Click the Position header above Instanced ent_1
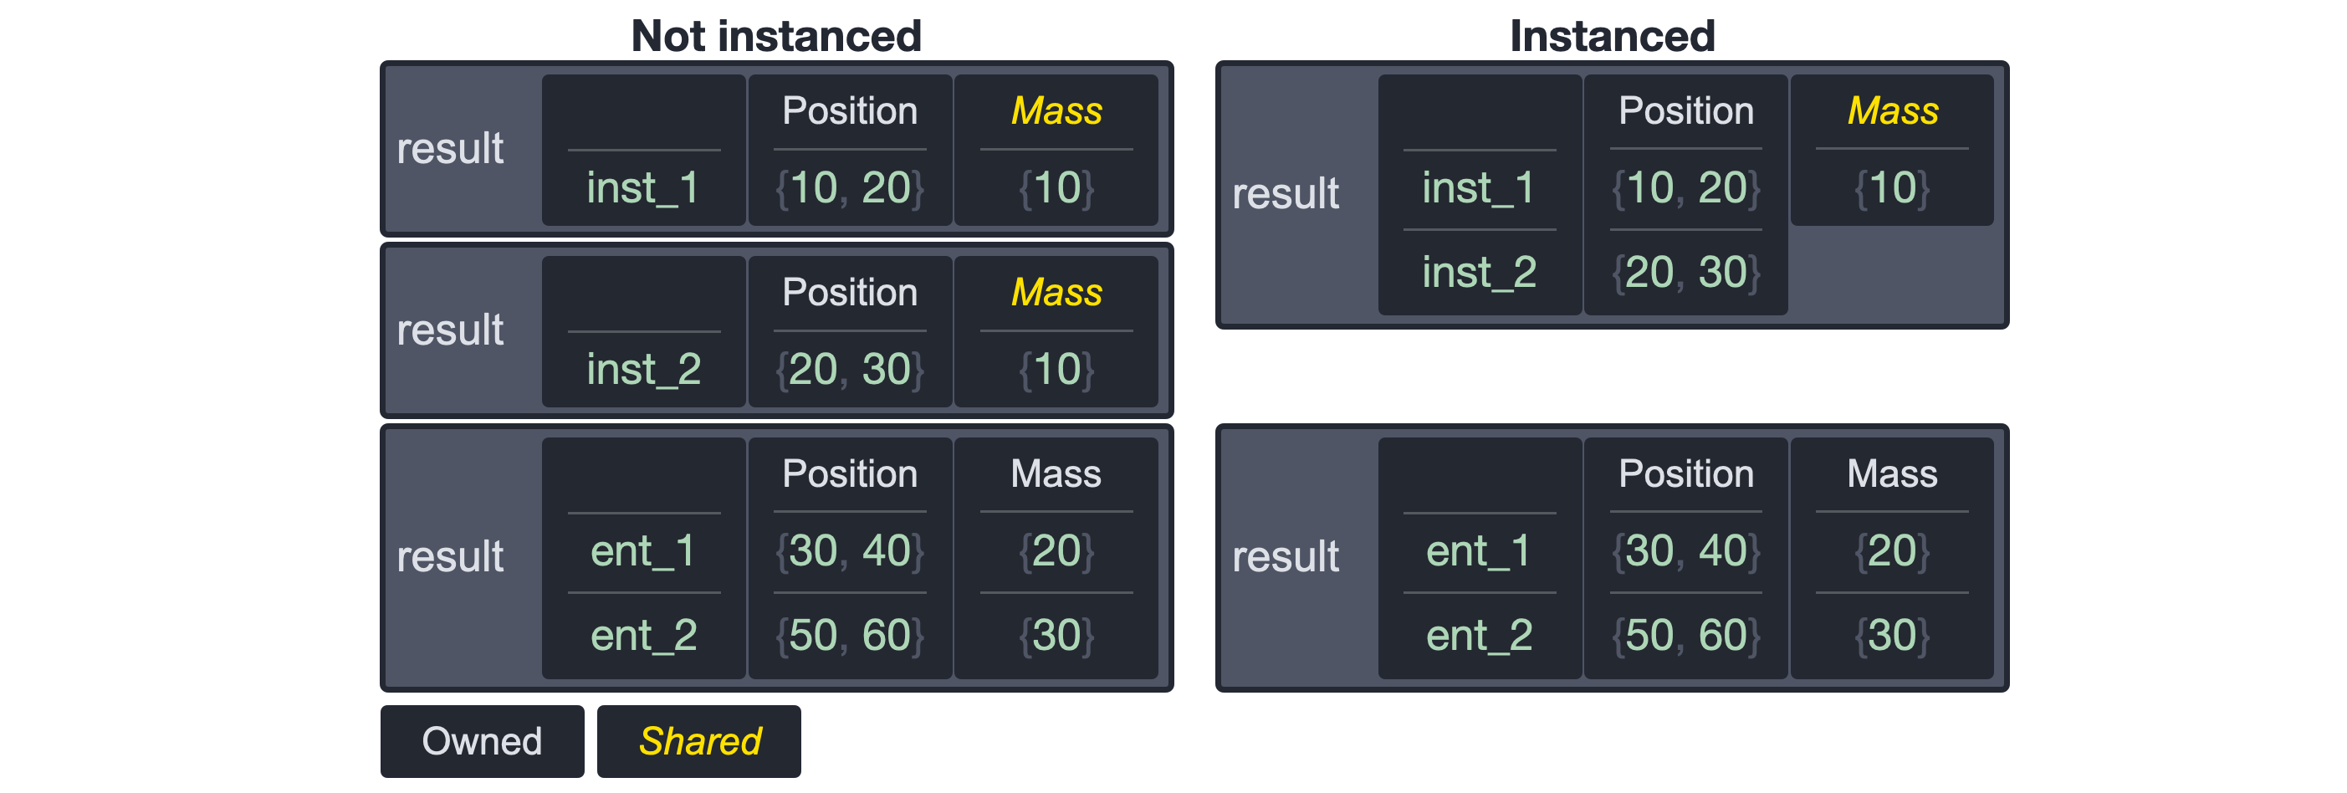The width and height of the screenshot is (2347, 793). pyautogui.click(x=1685, y=474)
